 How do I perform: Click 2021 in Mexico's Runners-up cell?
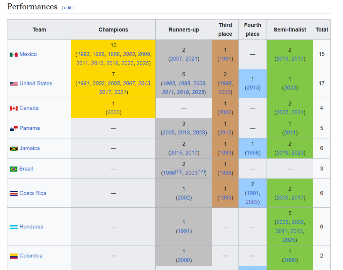click(x=191, y=59)
